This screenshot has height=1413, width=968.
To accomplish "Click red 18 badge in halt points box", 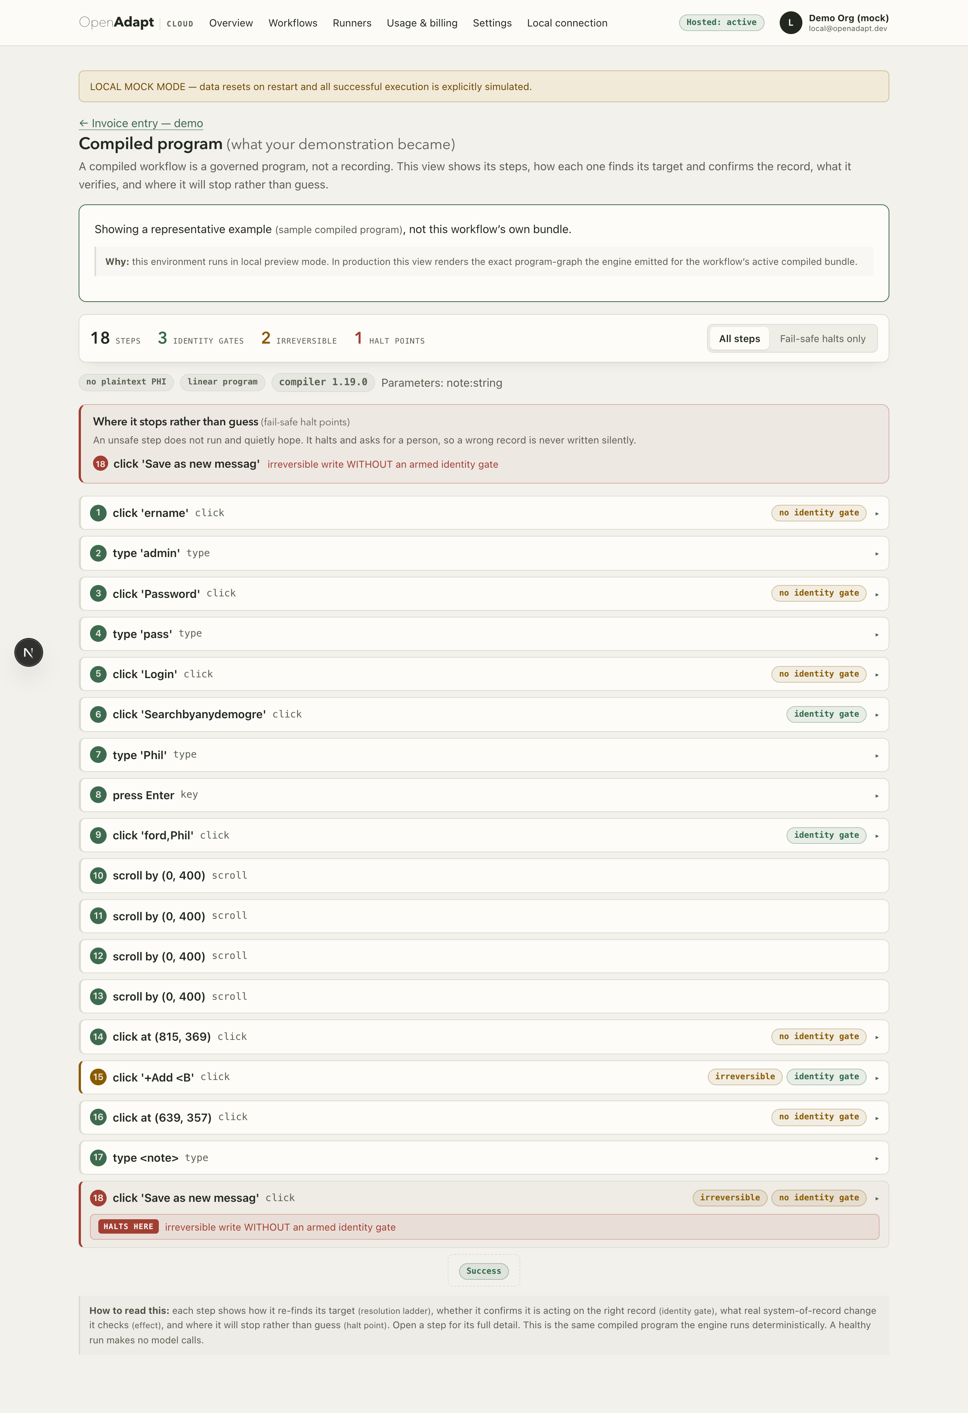I will click(100, 463).
